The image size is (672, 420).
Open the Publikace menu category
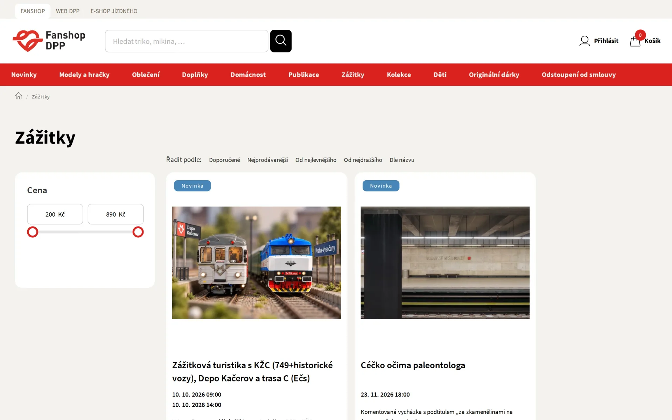click(303, 75)
